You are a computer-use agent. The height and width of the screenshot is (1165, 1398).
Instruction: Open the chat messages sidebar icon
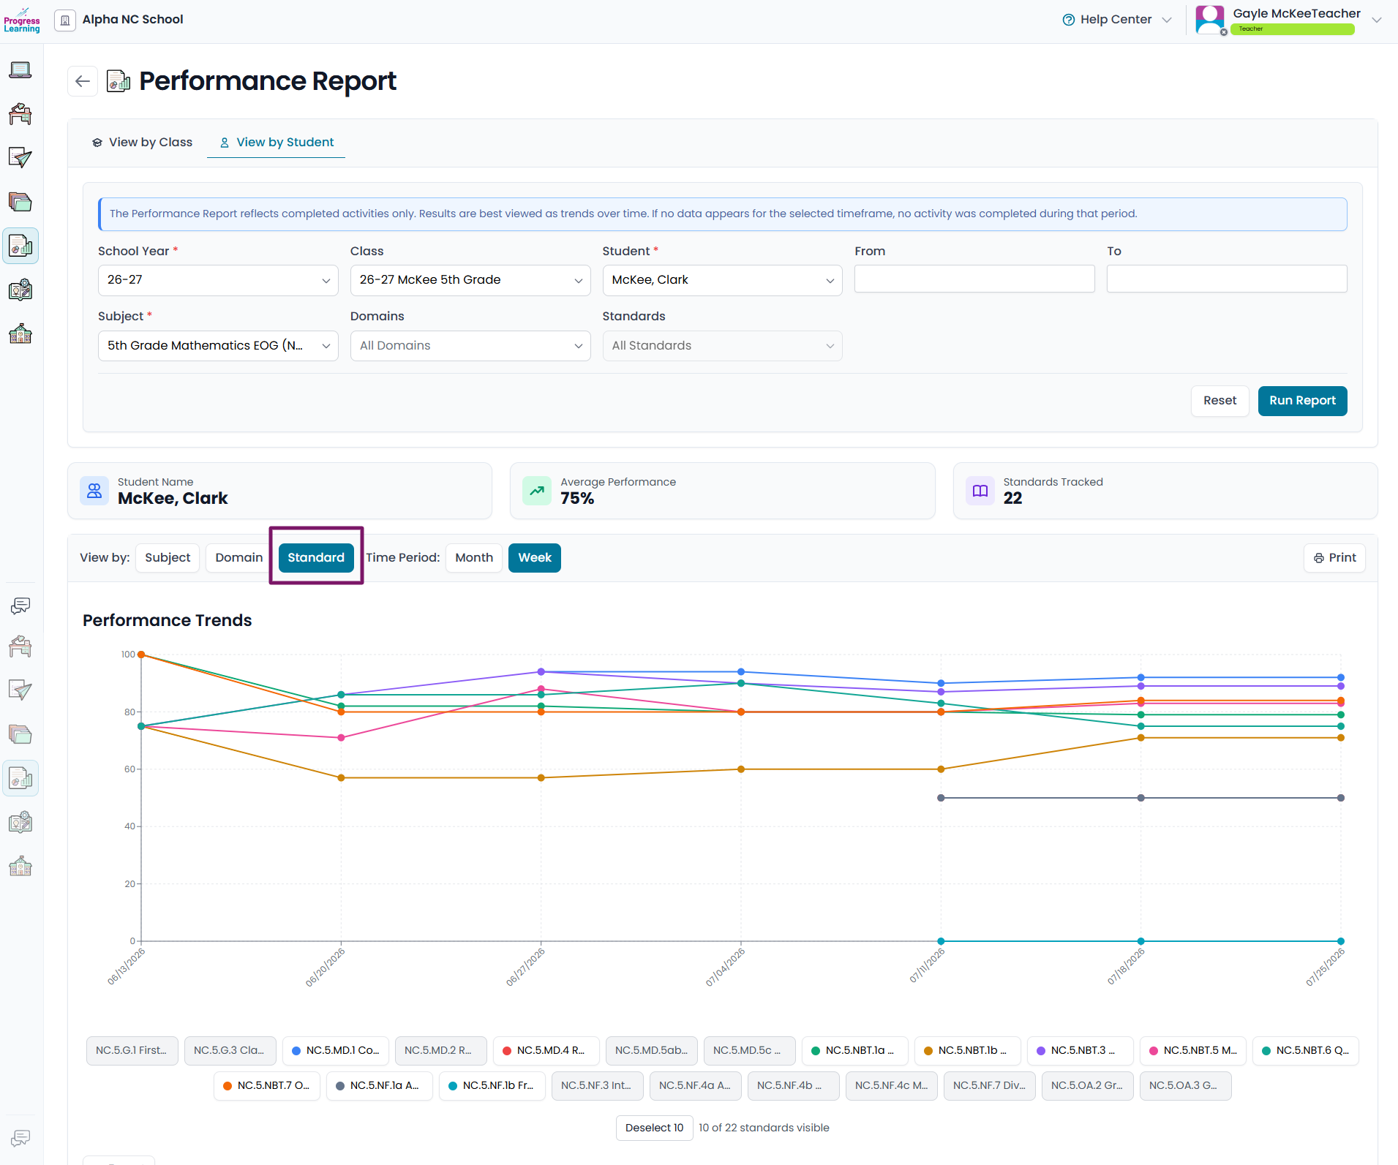coord(20,606)
